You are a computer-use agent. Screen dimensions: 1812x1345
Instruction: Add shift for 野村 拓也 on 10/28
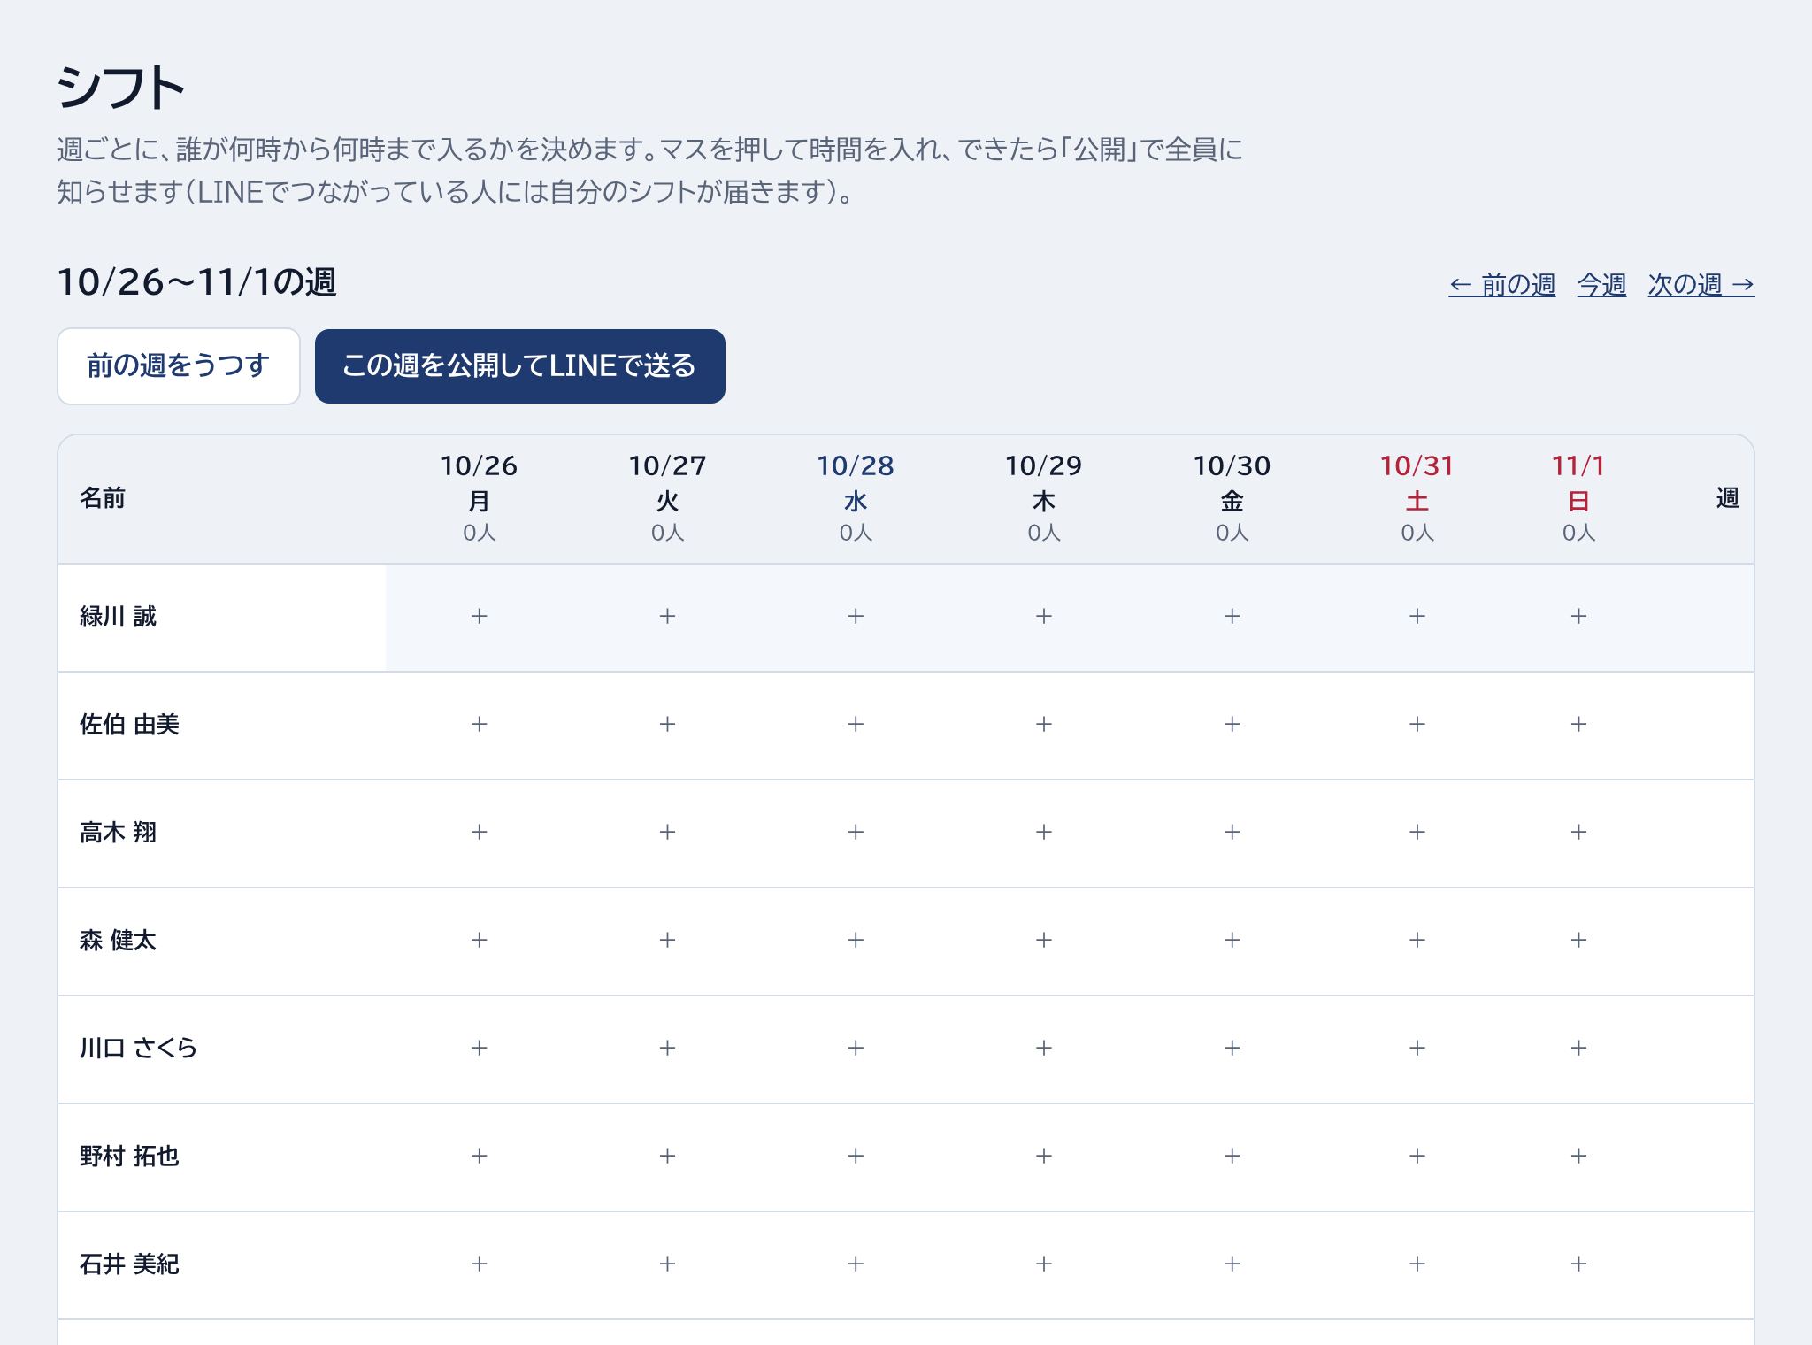pyautogui.click(x=856, y=1157)
